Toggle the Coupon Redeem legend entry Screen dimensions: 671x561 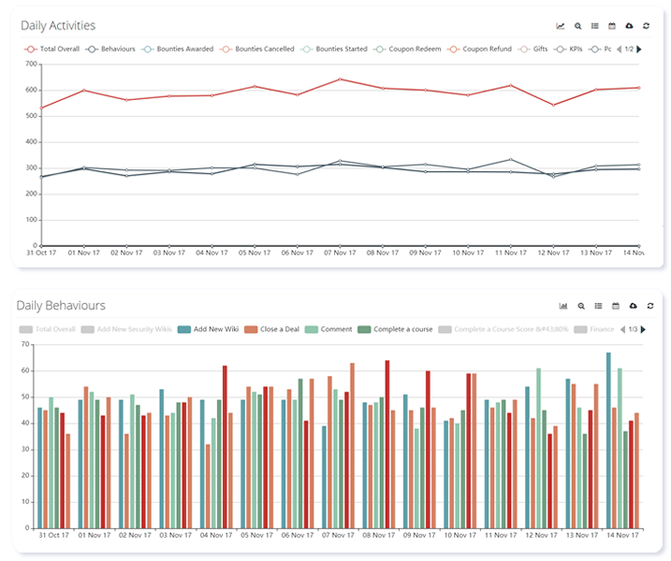409,49
